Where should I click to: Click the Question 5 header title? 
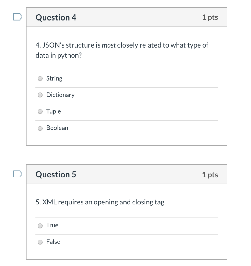[x=56, y=175]
